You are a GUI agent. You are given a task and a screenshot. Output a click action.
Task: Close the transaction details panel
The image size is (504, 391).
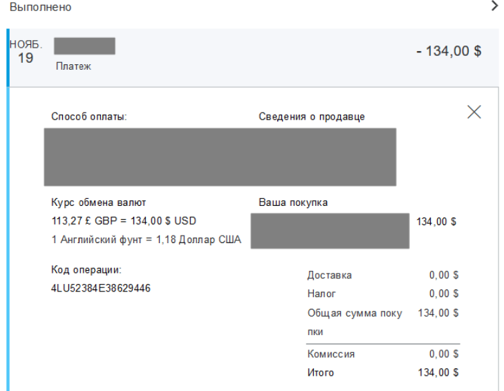coord(474,112)
